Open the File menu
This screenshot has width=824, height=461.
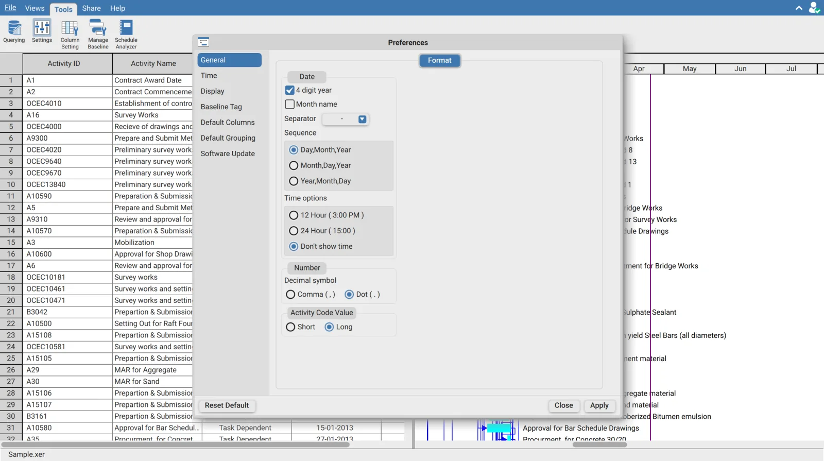(x=10, y=8)
